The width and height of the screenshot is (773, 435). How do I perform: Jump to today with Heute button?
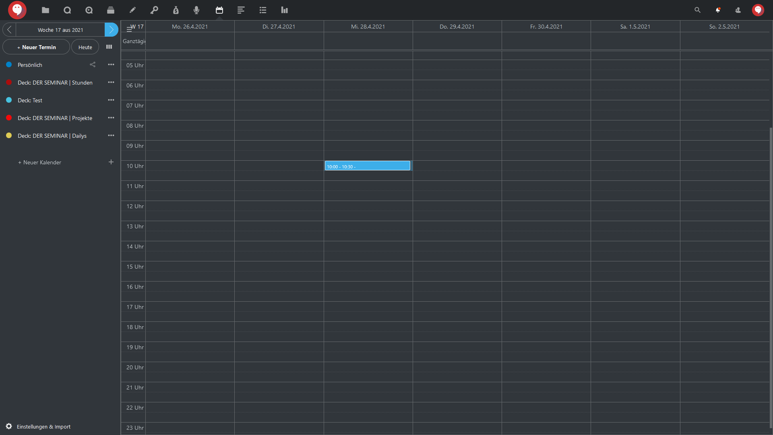(85, 47)
